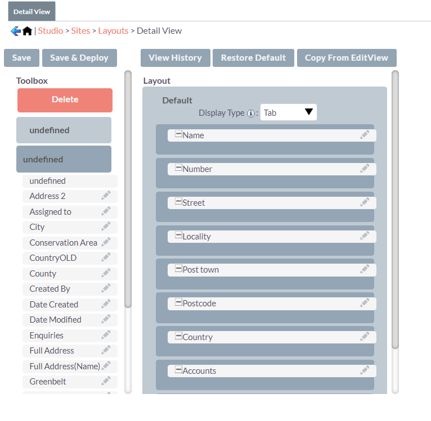
Task: Toggle minus box on Locality row
Action: click(179, 235)
